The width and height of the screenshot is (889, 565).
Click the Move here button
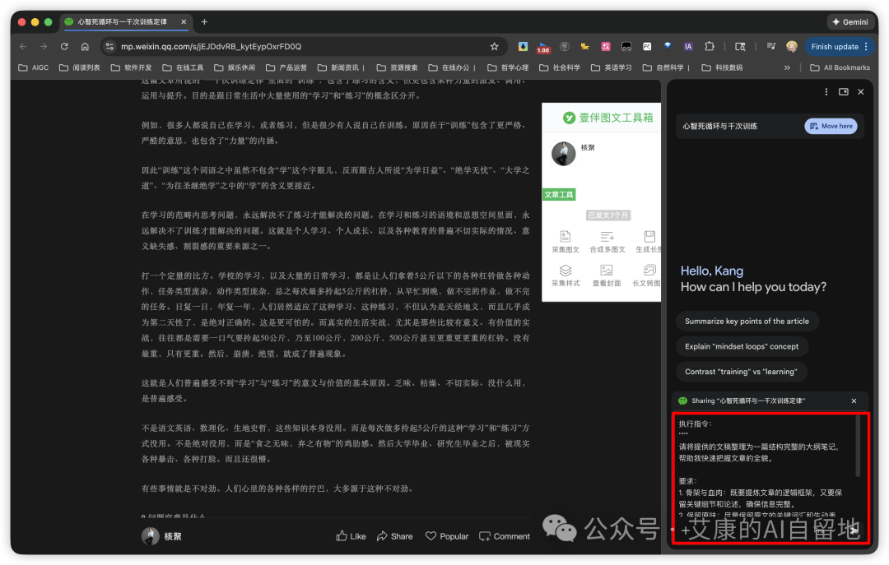(x=831, y=126)
